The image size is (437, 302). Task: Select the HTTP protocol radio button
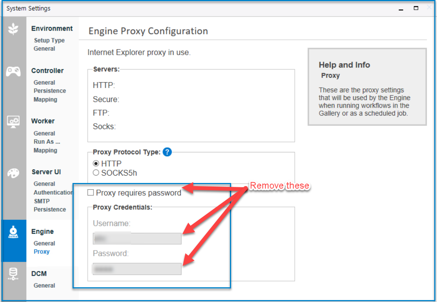click(96, 163)
